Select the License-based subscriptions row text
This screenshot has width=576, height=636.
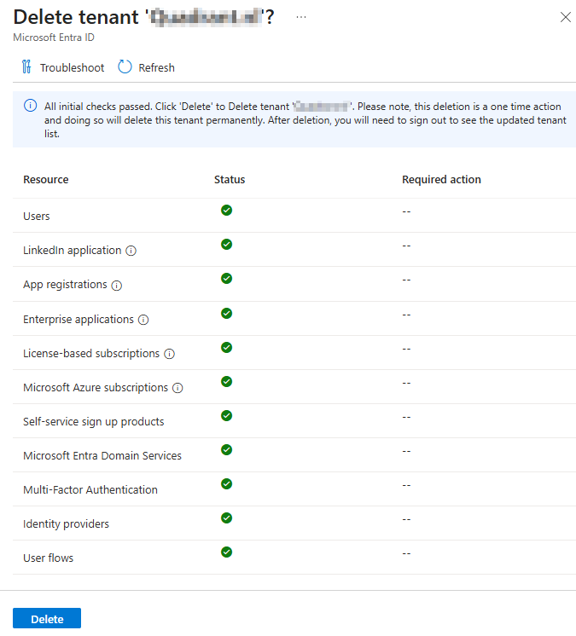click(x=91, y=353)
